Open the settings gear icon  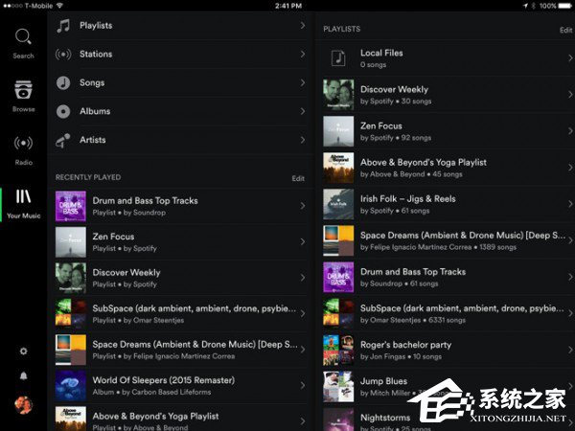click(23, 352)
